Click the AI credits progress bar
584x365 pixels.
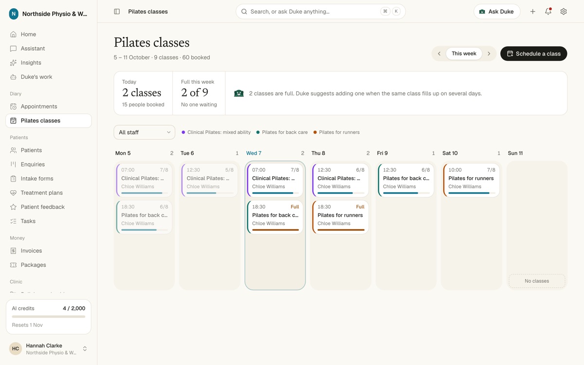tap(49, 316)
